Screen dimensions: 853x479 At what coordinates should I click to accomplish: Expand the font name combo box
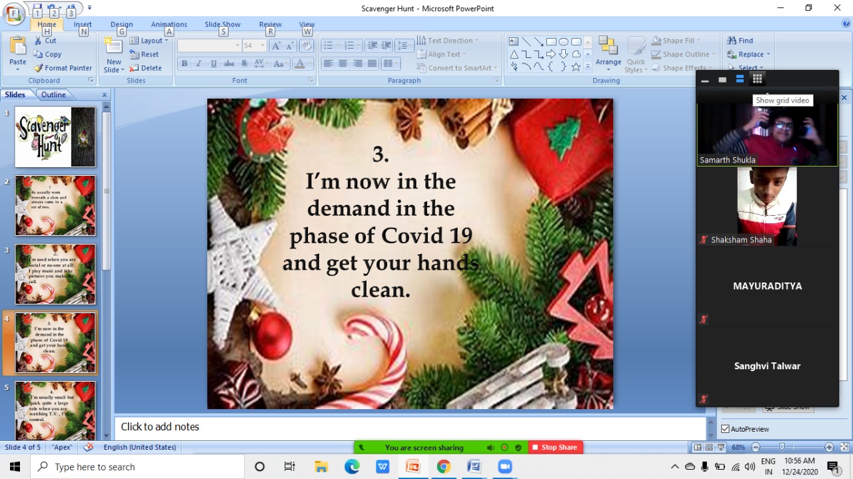point(237,45)
